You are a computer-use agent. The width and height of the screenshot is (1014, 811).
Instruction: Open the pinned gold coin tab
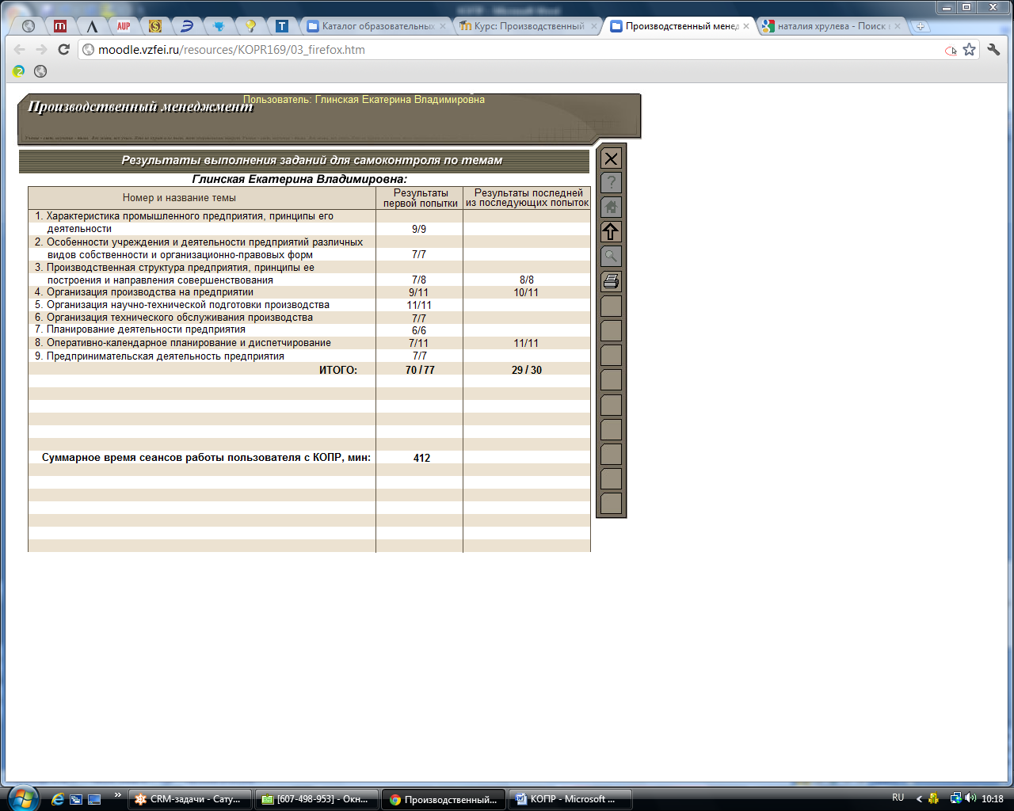(155, 26)
